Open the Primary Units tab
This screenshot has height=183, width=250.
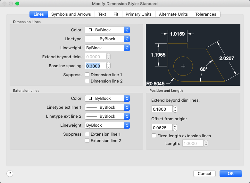click(x=139, y=14)
